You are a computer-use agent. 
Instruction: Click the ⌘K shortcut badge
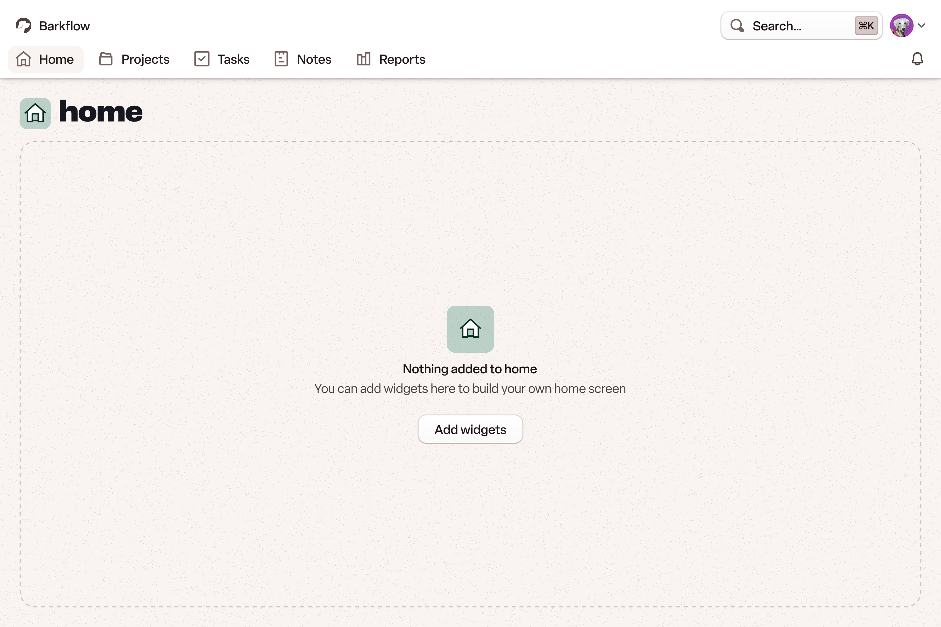[x=866, y=26]
